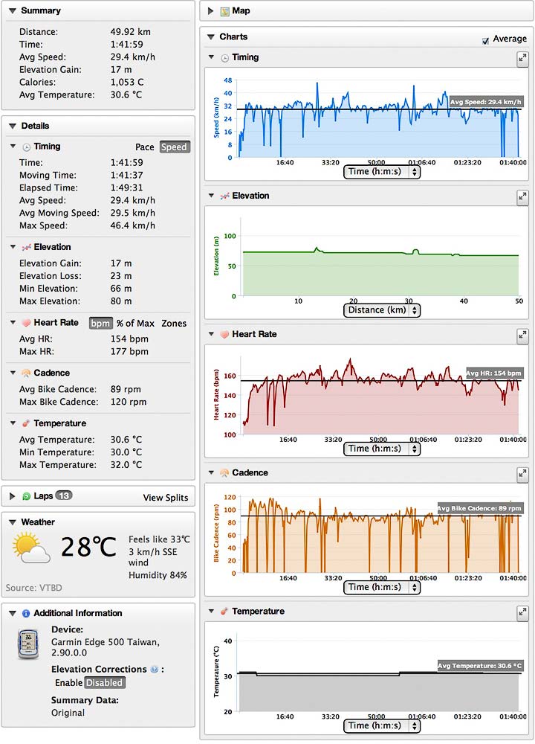Click the Garmin Edge 500 device image
This screenshot has width=535, height=744.
[28, 644]
